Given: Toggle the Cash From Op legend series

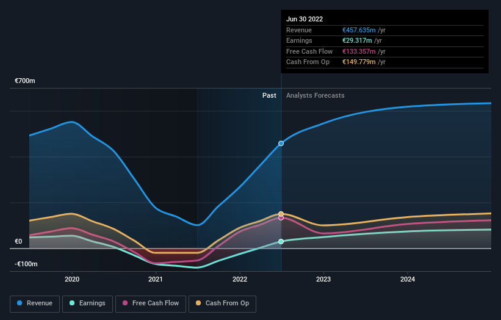Looking at the screenshot, I should click(222, 304).
